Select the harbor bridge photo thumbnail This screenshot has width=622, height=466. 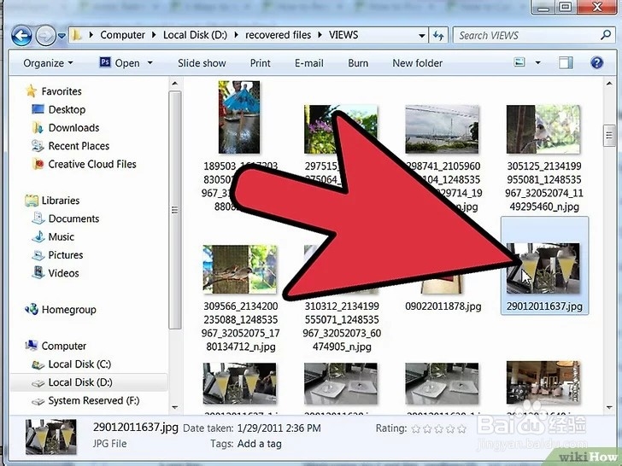click(442, 129)
